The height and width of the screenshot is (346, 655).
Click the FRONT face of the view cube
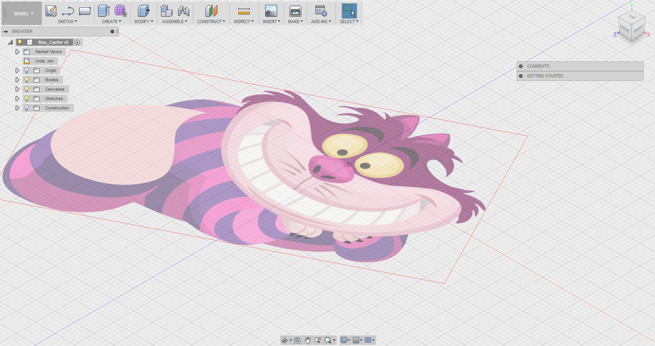click(x=625, y=29)
